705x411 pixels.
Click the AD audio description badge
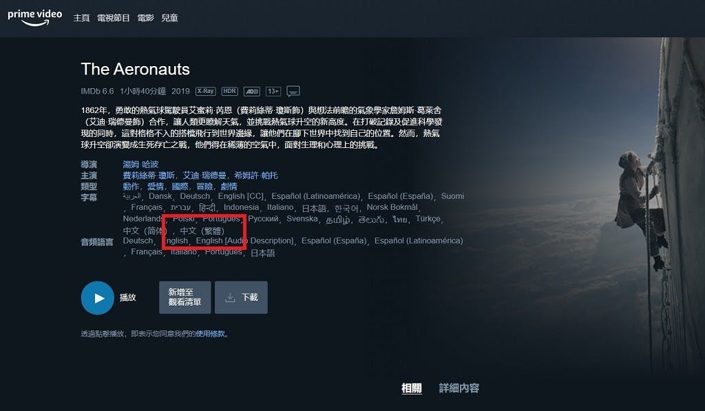click(x=252, y=92)
